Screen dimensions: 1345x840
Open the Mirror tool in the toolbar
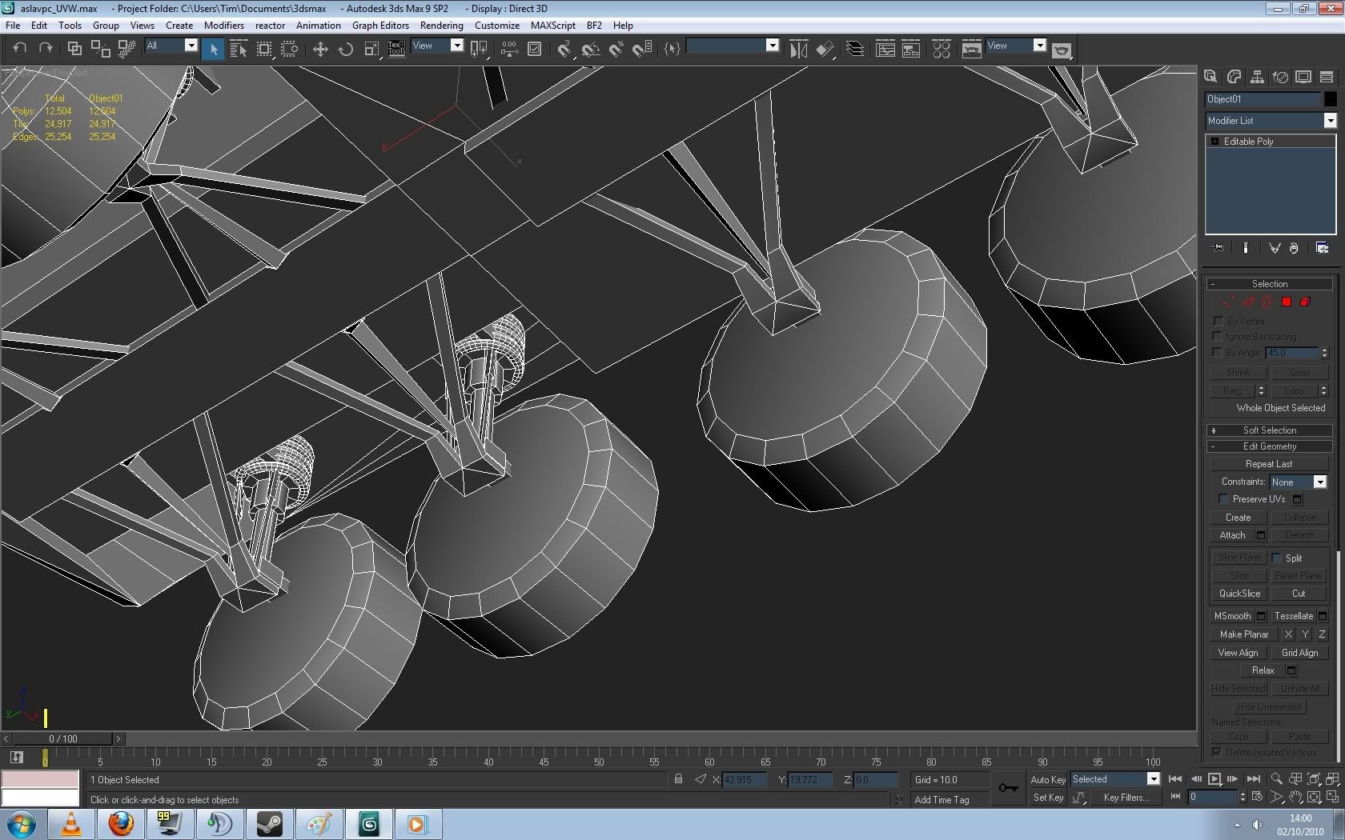798,50
